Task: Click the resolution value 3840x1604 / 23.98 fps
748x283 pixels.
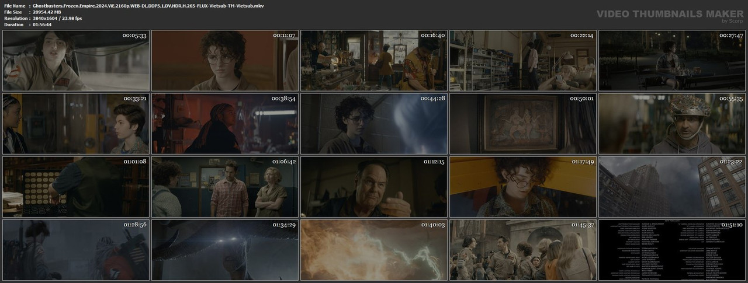Action: (57, 18)
